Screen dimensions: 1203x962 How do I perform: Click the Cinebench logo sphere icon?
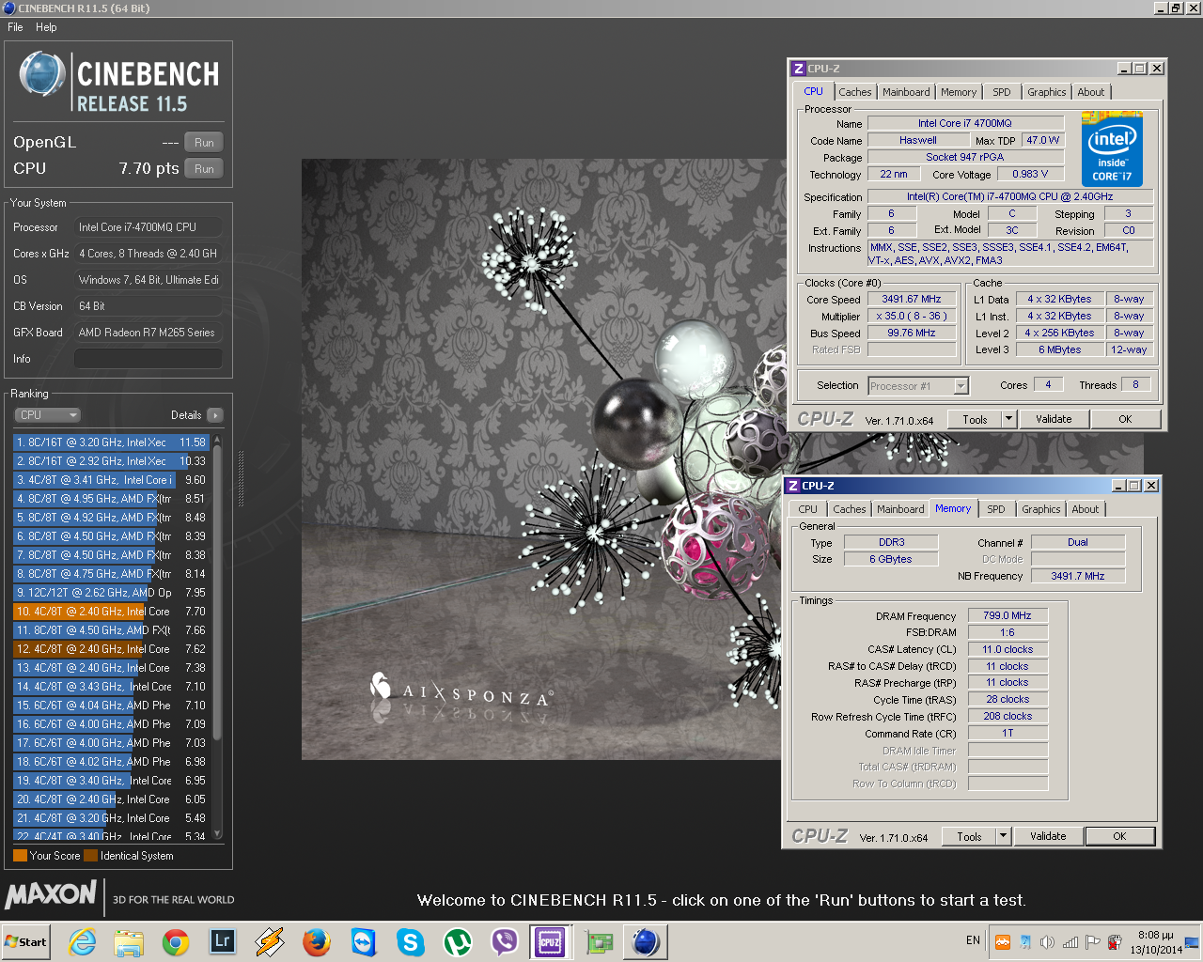[x=42, y=75]
